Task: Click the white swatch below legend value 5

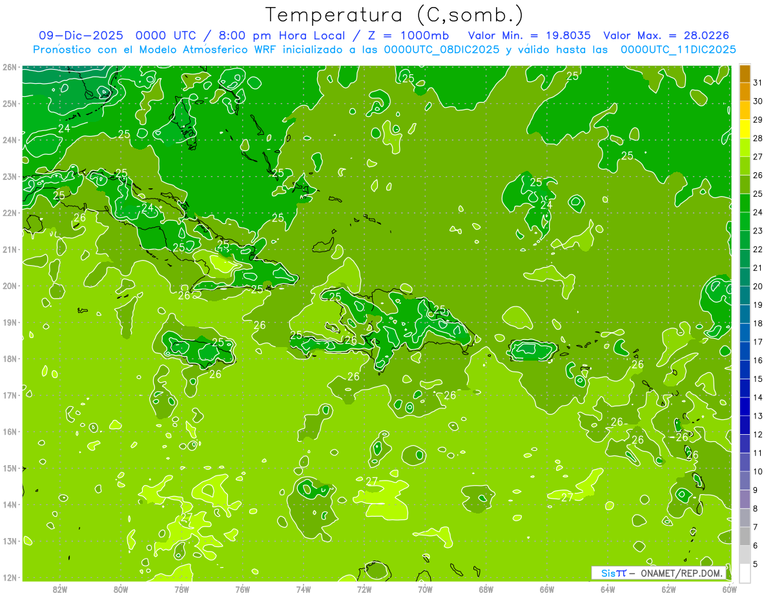Action: pos(745,573)
